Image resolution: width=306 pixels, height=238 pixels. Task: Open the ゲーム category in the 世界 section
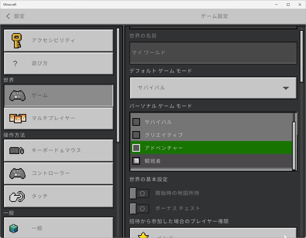pyautogui.click(x=59, y=95)
